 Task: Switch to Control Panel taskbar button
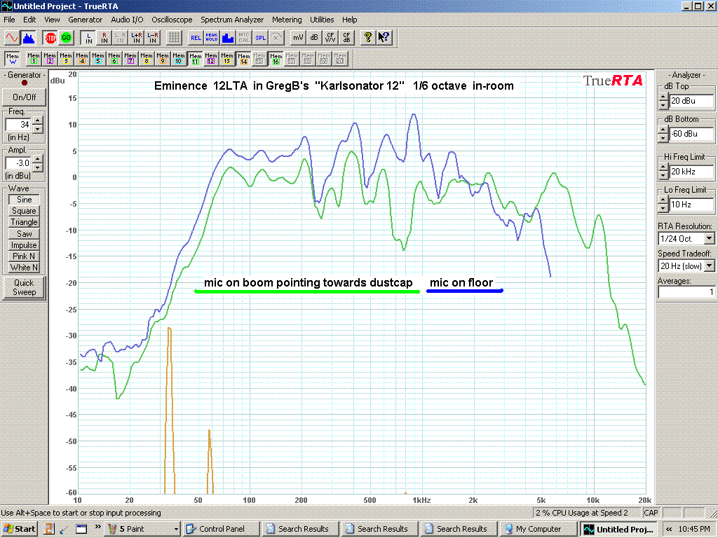[222, 529]
